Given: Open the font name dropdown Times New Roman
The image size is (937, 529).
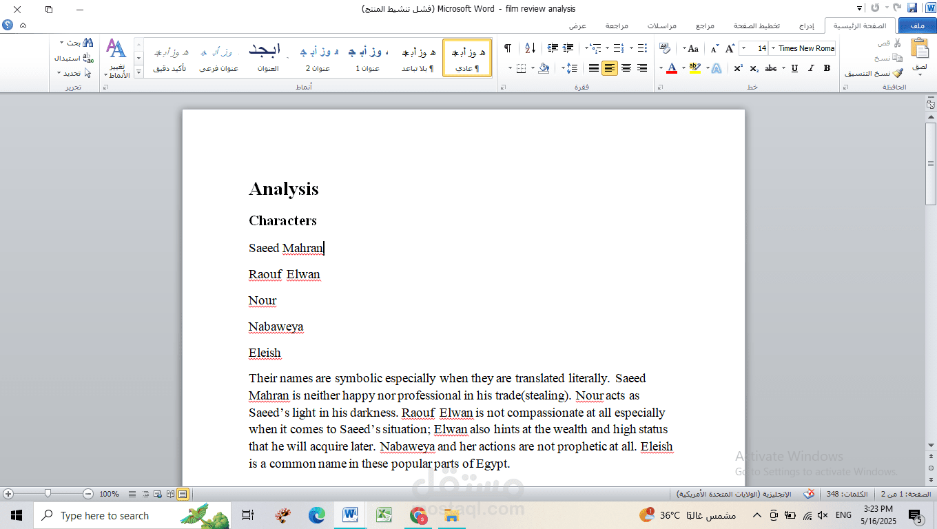Looking at the screenshot, I should click(772, 48).
